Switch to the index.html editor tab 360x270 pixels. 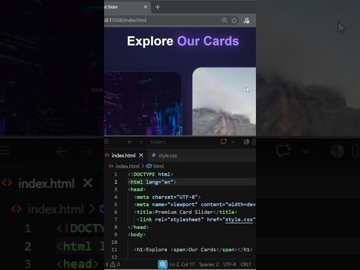coord(124,155)
